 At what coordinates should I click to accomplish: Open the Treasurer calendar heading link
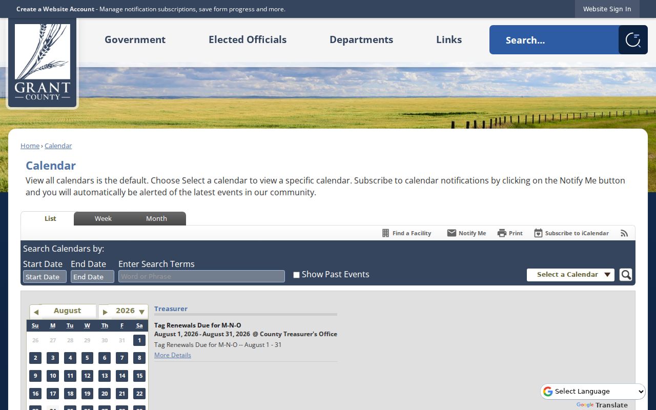[171, 309]
